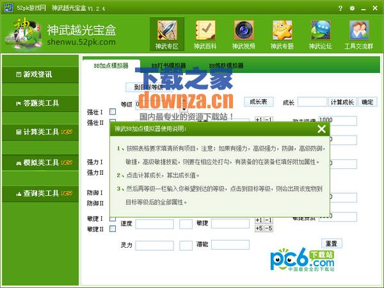Toggle the 敏捷 II checkbox

click(x=113, y=228)
